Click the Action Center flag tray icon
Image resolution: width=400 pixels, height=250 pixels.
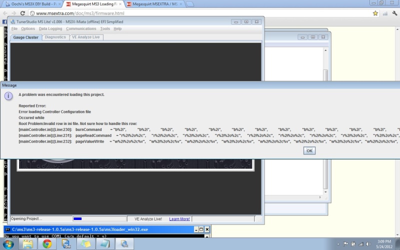point(345,244)
